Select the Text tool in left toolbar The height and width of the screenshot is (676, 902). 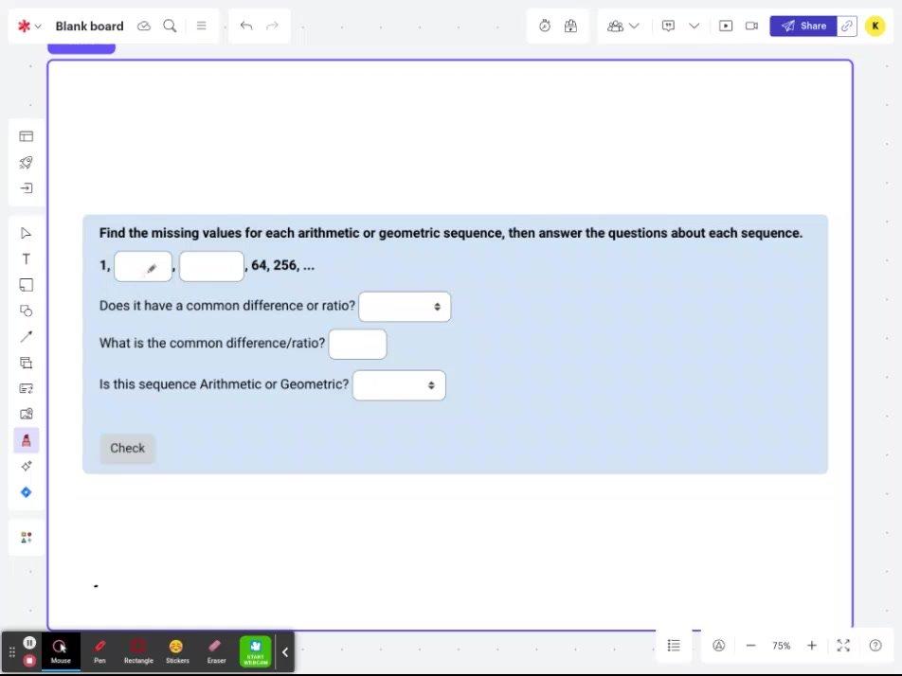(x=26, y=258)
